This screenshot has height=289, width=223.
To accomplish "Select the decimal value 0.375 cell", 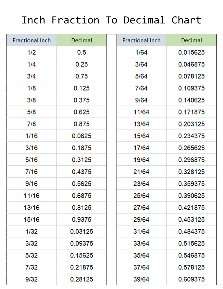I will [81, 100].
